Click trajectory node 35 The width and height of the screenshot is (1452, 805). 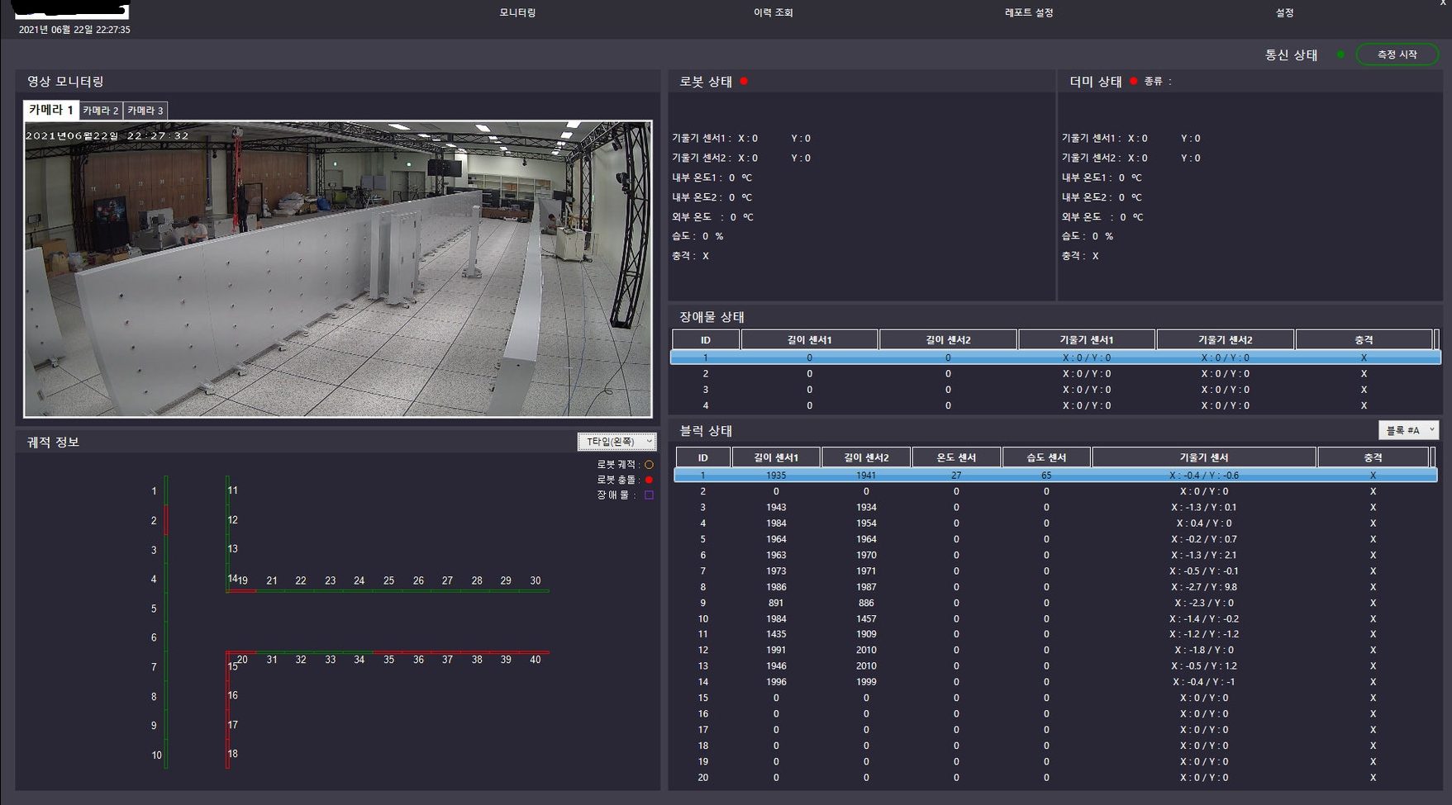(388, 660)
